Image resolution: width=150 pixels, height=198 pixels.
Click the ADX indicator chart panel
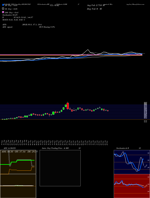pyautogui.click(x=18, y=162)
